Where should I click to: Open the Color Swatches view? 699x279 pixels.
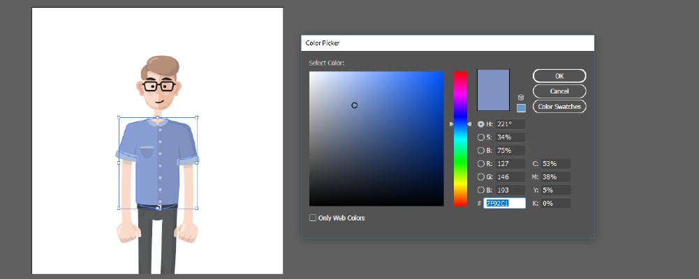559,106
